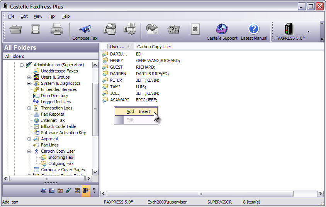Click the contact card icon in bottom navigation bar
The height and width of the screenshot is (207, 326).
(x=52, y=190)
